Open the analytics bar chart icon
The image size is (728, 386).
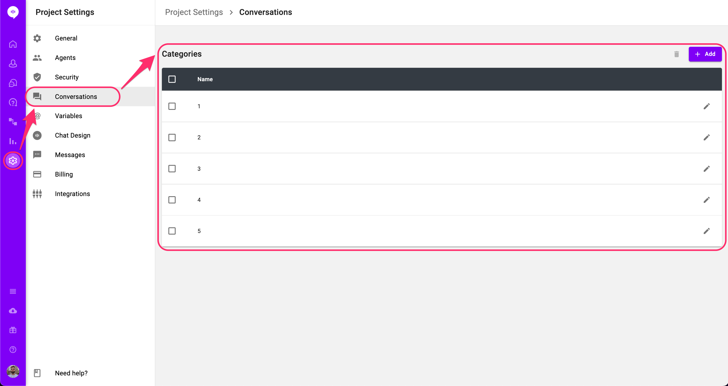click(x=13, y=141)
